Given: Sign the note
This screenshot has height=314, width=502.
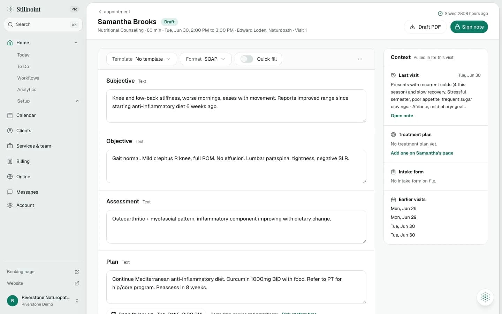Looking at the screenshot, I should pyautogui.click(x=469, y=27).
